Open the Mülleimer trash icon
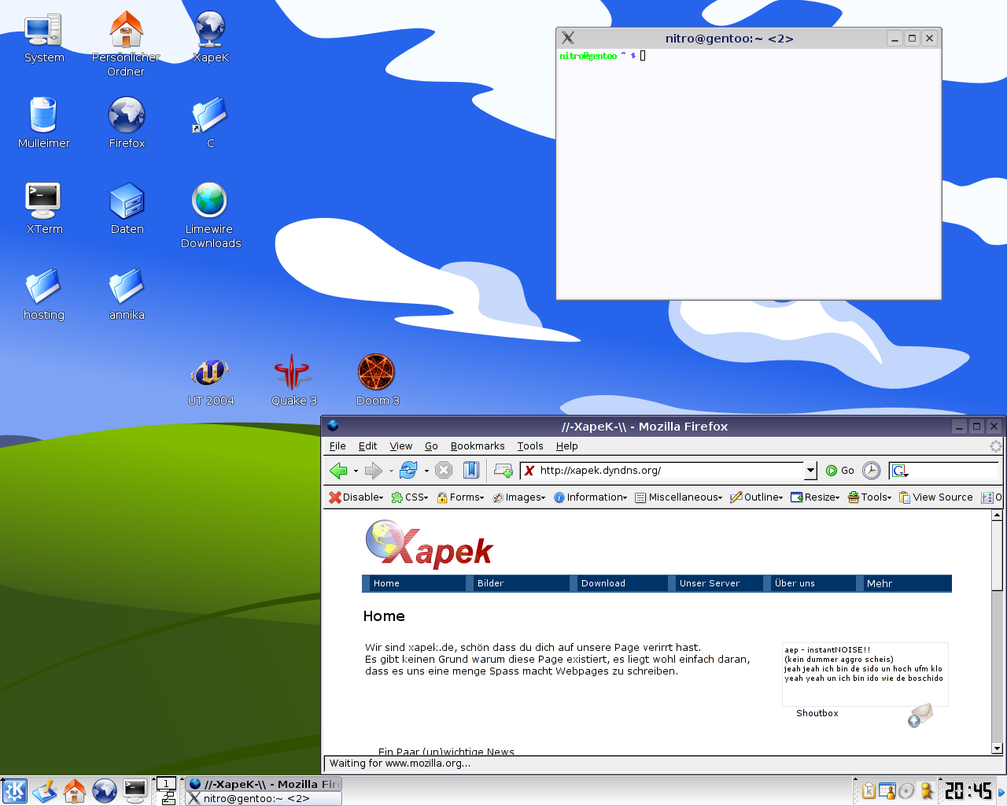The height and width of the screenshot is (806, 1007). click(44, 123)
